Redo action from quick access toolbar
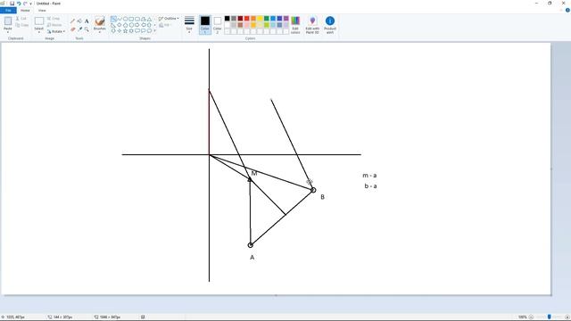Image resolution: width=571 pixels, height=321 pixels. (25, 4)
